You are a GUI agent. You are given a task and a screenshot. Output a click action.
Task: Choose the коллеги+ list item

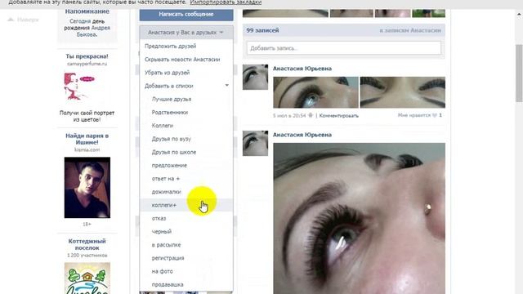tap(186, 205)
